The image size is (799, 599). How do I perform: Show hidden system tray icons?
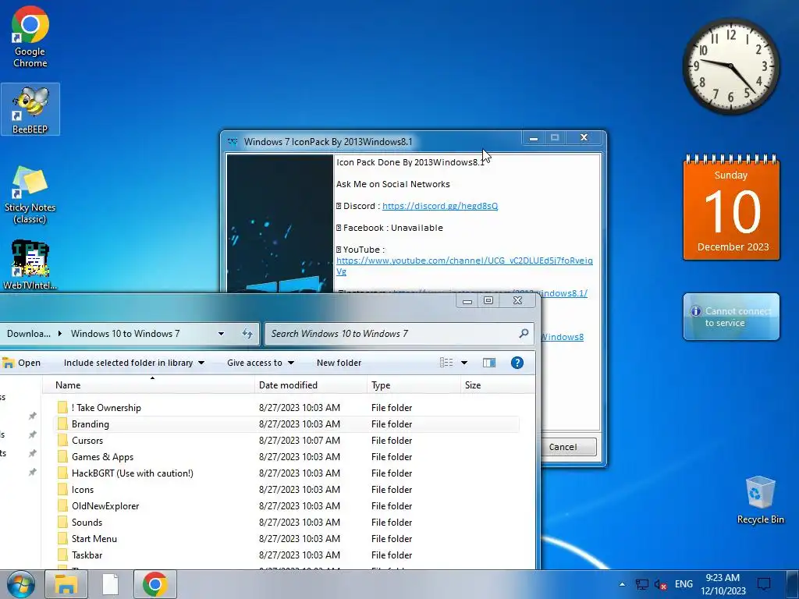point(622,584)
